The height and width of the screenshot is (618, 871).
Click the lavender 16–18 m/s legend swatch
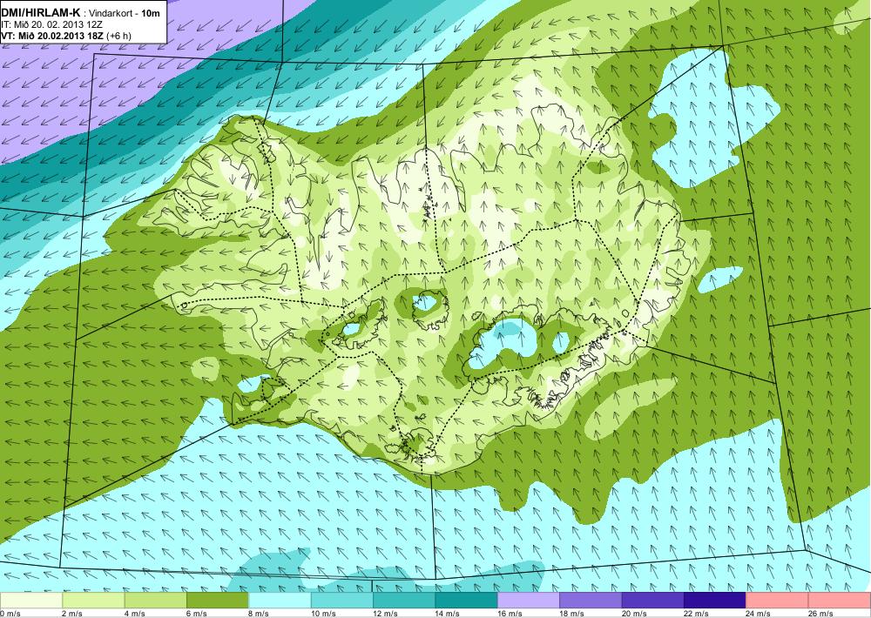(529, 601)
